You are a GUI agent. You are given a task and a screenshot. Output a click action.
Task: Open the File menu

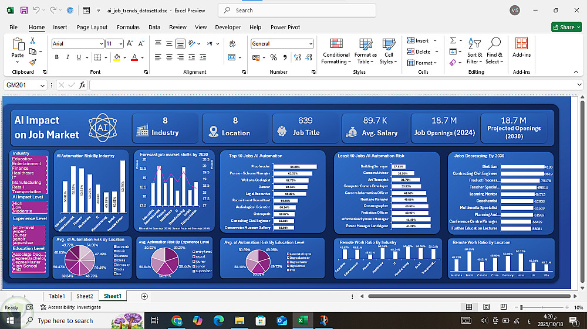click(14, 28)
